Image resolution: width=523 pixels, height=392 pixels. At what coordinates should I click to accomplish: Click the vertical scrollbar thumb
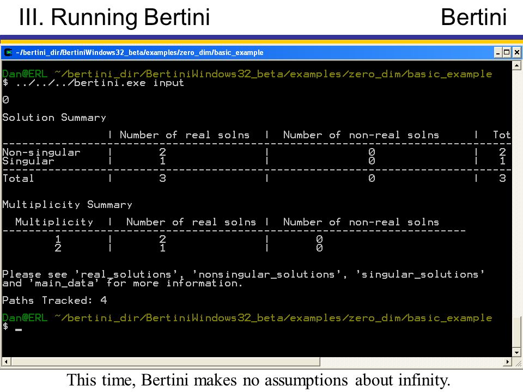pos(516,332)
